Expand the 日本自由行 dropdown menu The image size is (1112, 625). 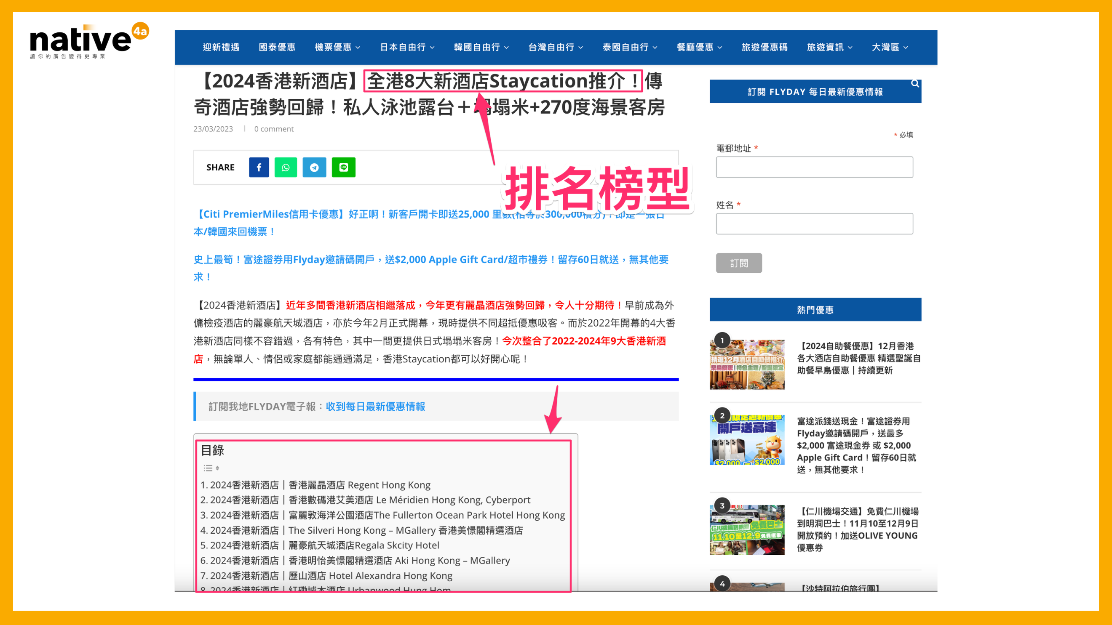(406, 47)
